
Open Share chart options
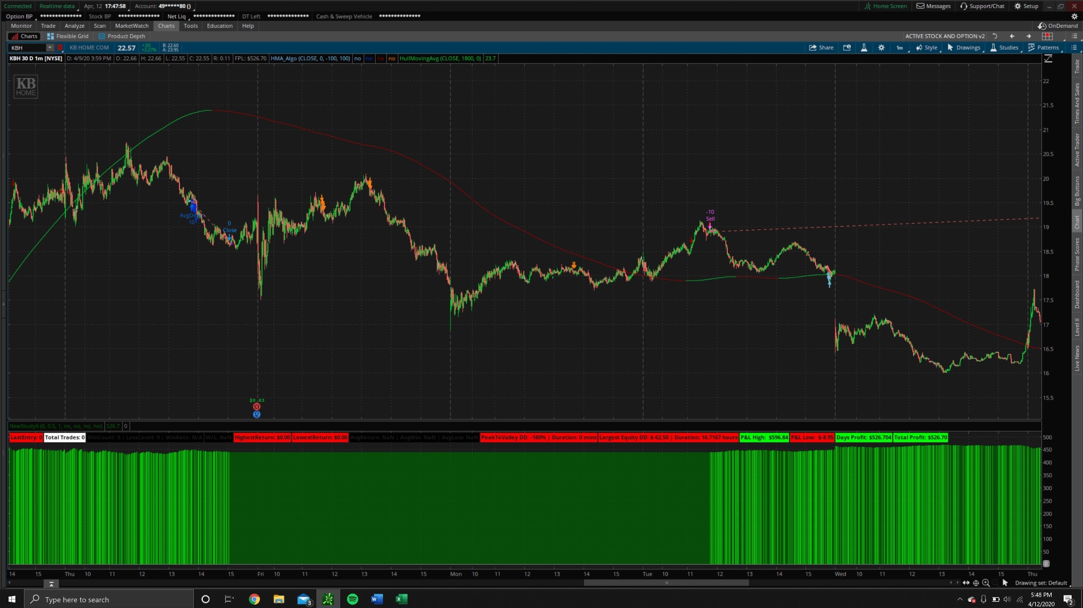(x=821, y=48)
